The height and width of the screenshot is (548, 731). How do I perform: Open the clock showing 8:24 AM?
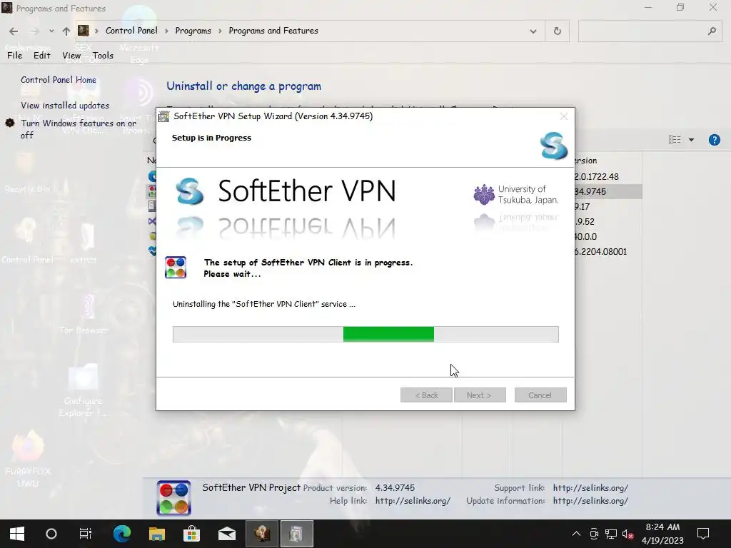point(662,534)
